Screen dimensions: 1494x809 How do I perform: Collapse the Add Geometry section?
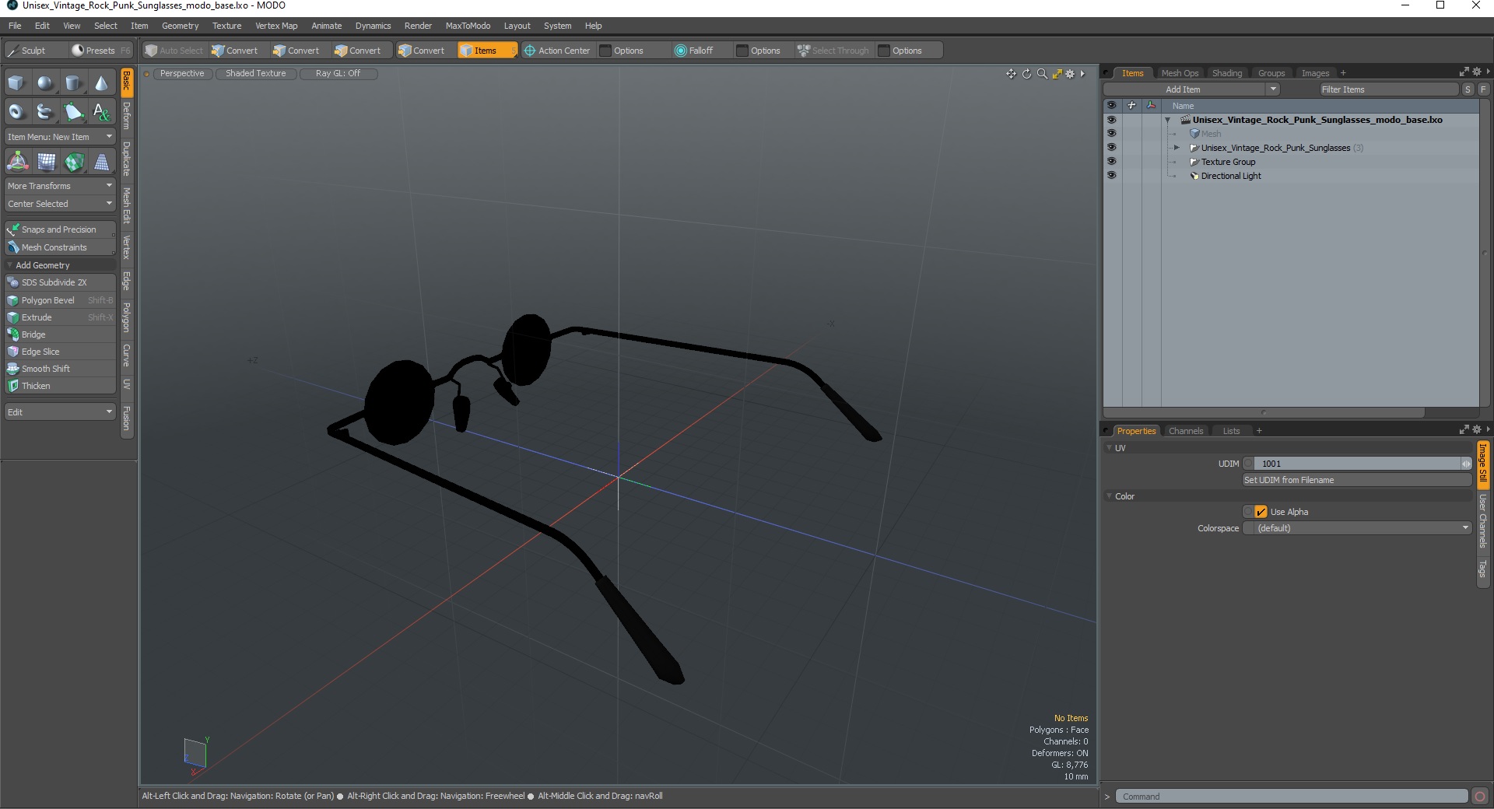[9, 265]
